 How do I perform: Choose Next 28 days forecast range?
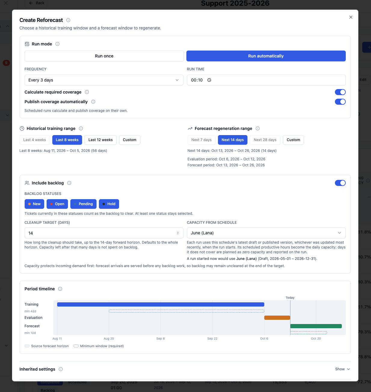[265, 140]
